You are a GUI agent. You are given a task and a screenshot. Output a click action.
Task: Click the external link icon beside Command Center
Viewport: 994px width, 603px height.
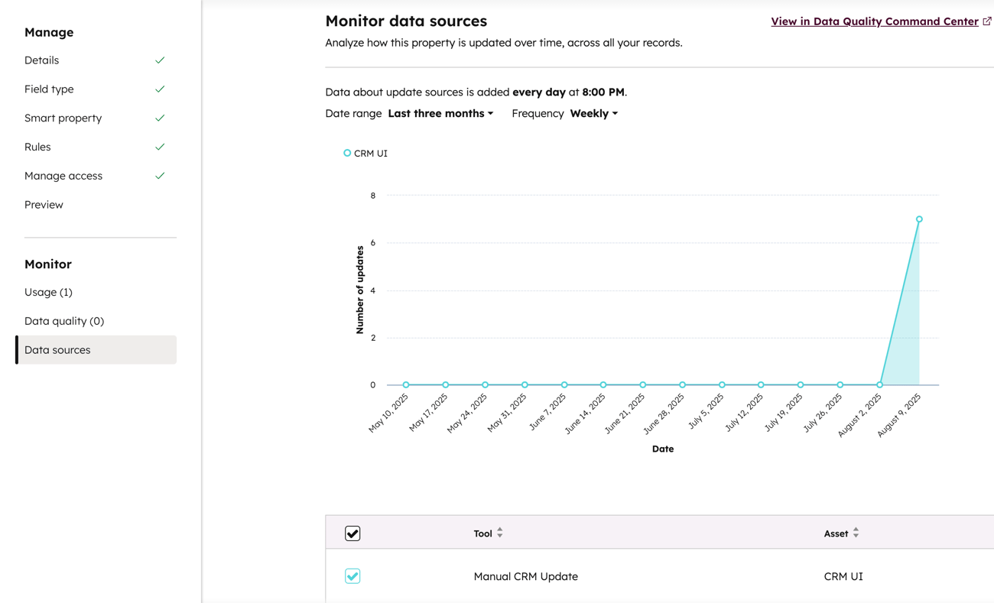coord(987,21)
